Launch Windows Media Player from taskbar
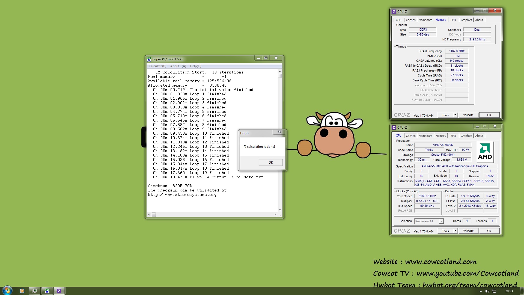The width and height of the screenshot is (524, 295). point(22,291)
